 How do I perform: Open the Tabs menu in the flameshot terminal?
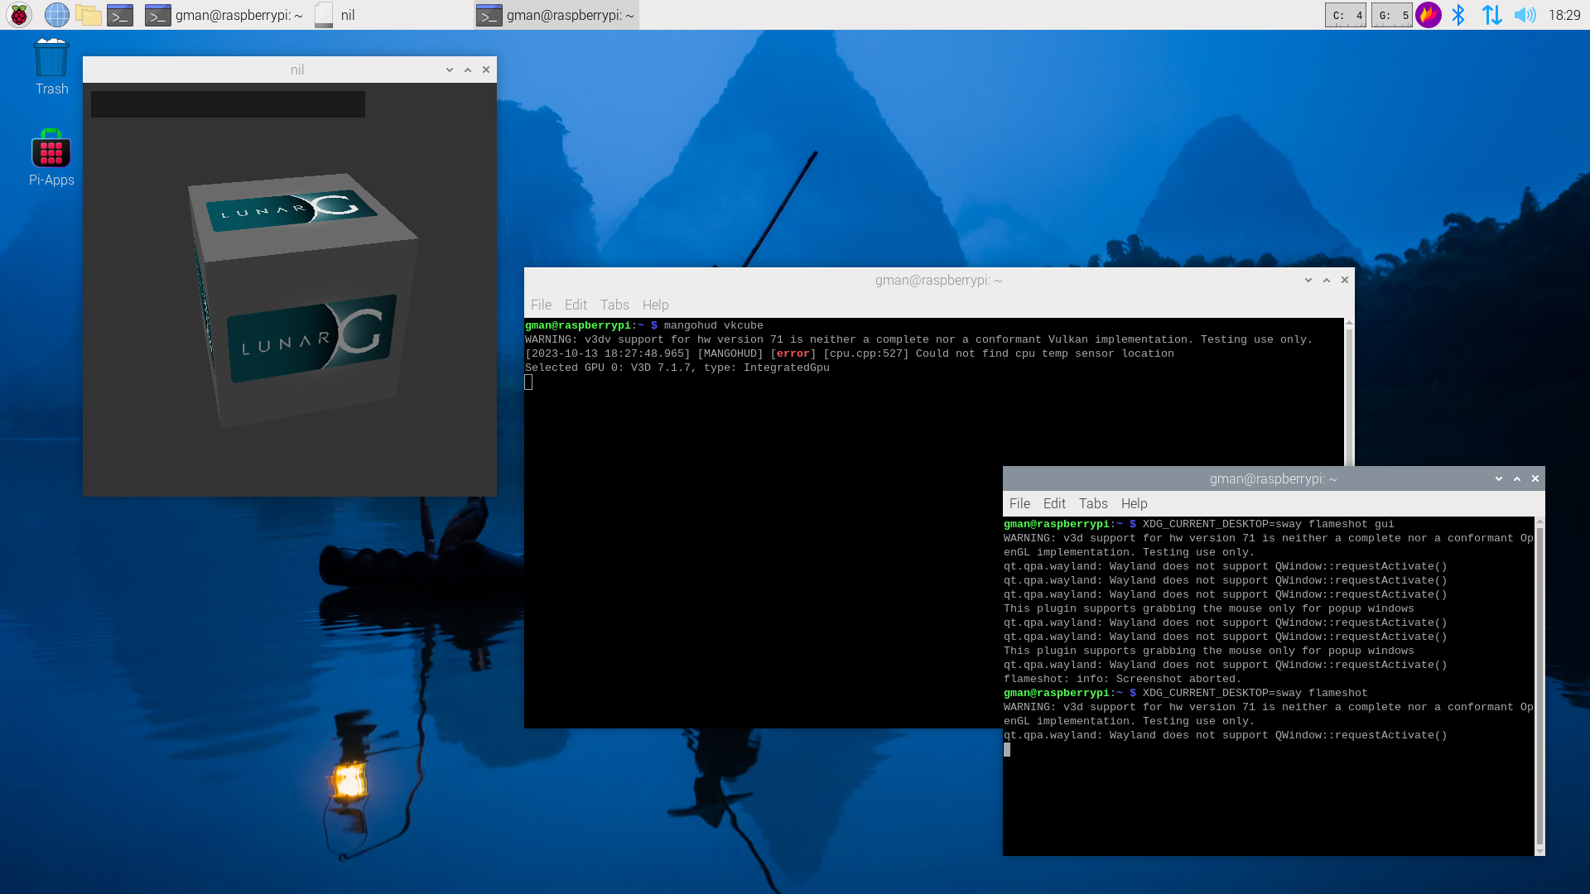click(1093, 503)
